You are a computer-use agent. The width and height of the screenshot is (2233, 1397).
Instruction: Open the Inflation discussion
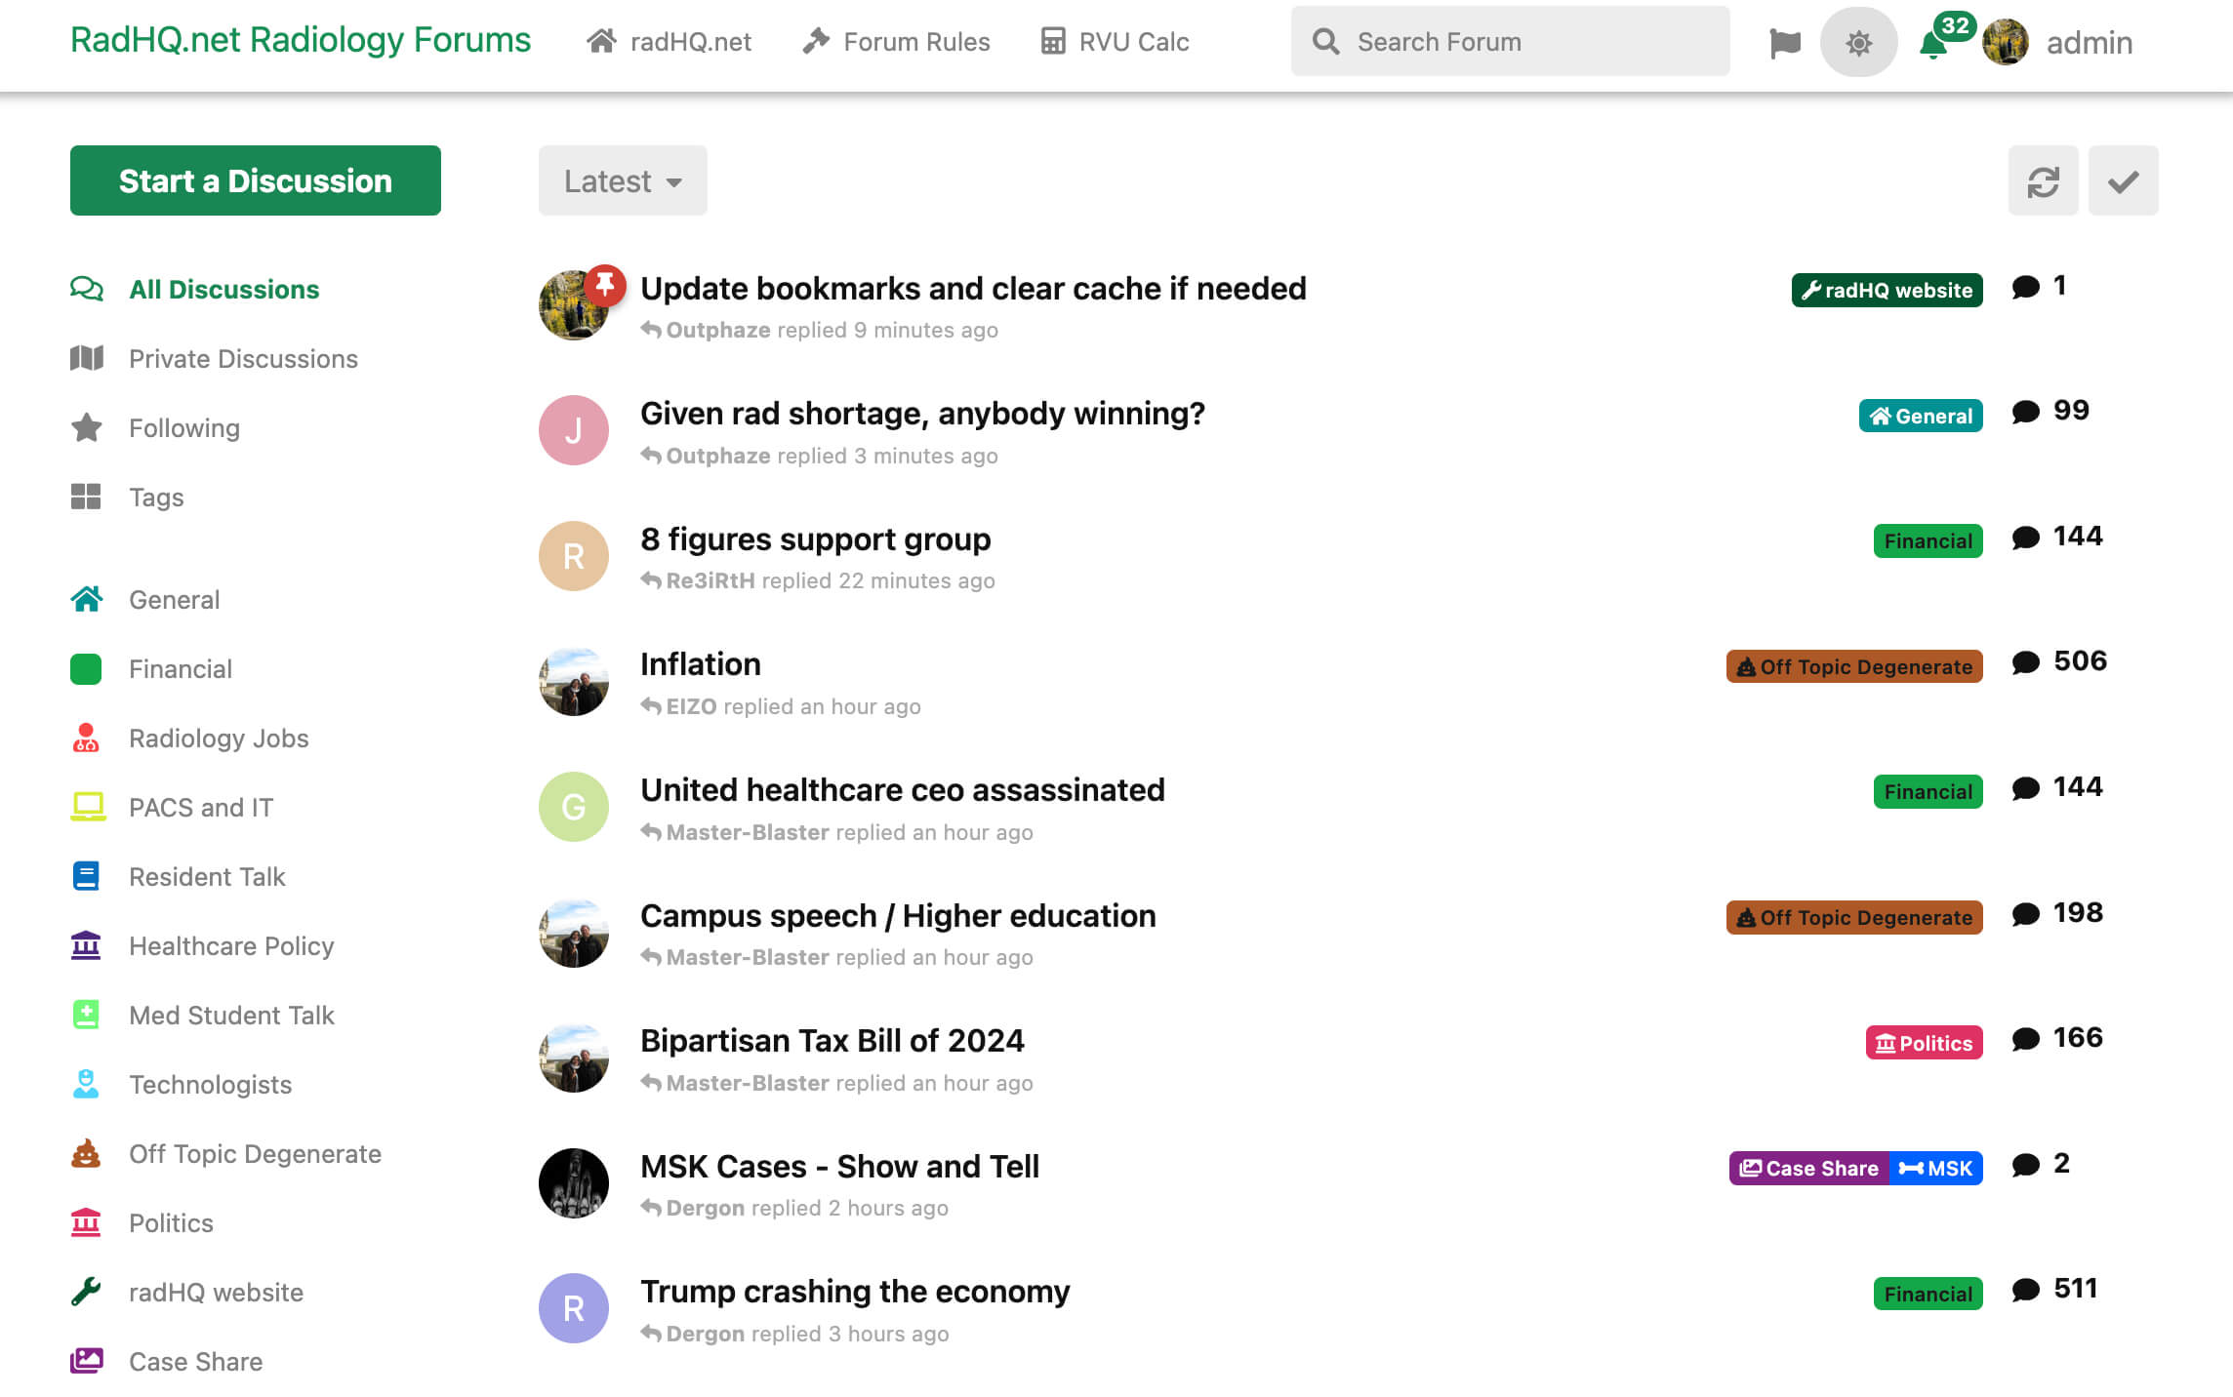point(700,664)
